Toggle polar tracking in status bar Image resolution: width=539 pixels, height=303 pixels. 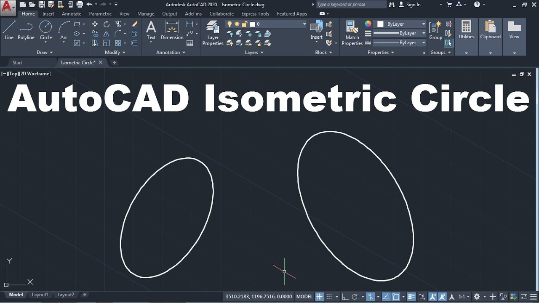[355, 296]
